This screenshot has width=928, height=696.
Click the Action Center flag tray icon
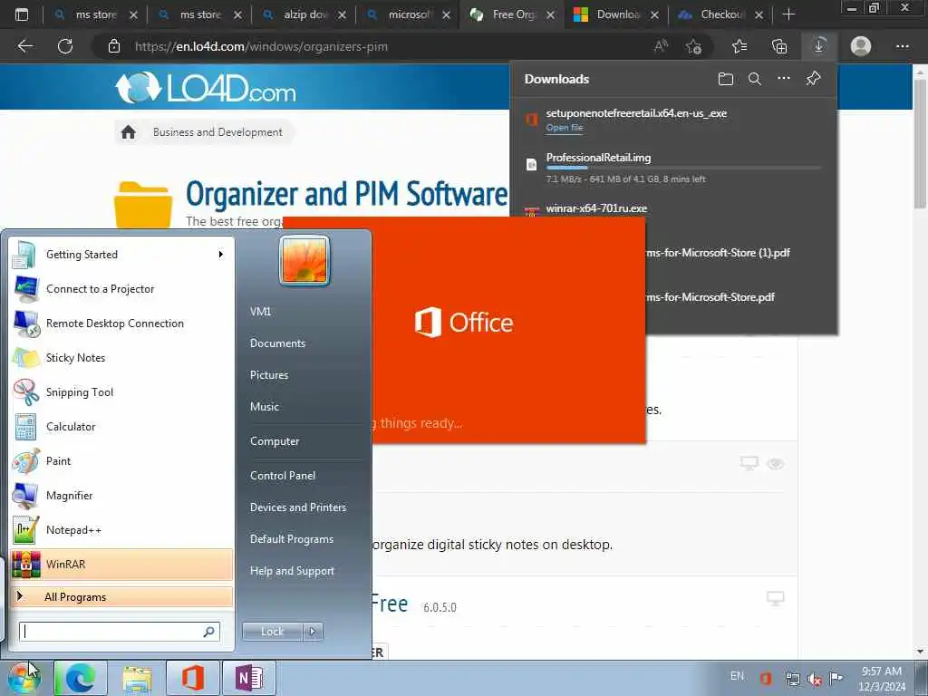click(x=836, y=678)
